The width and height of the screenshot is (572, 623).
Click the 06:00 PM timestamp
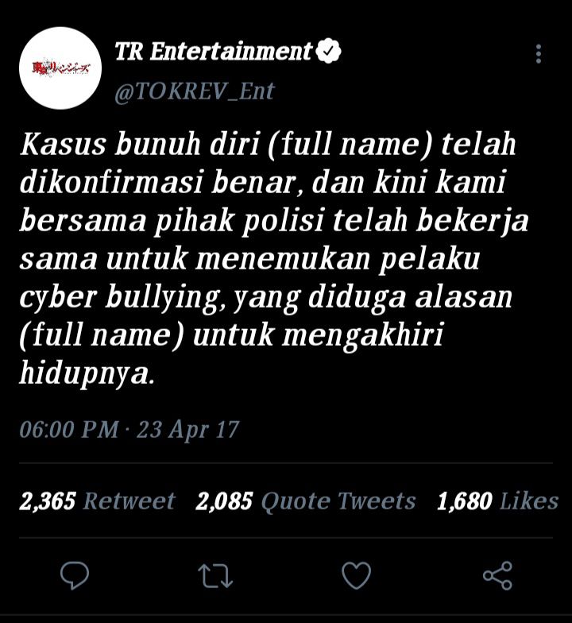[x=69, y=429]
